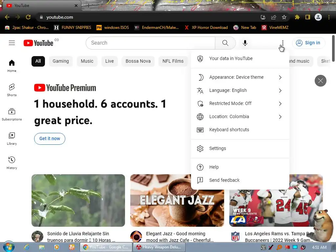Open the 2pac Shakur bookmark
336x252 pixels.
click(27, 28)
